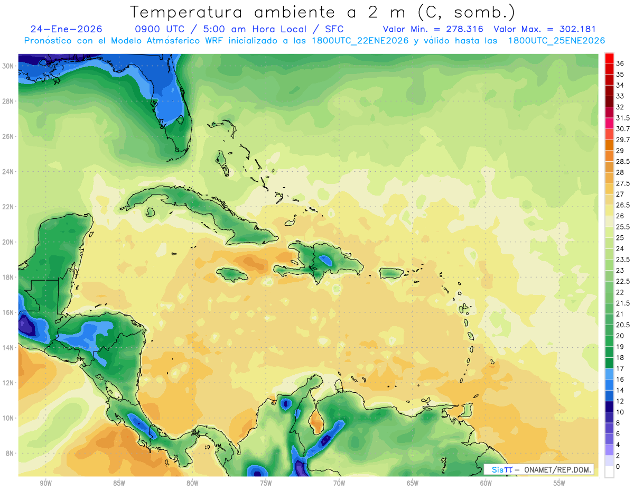Click legend value '31.5'
The height and width of the screenshot is (490, 634).
coord(622,118)
